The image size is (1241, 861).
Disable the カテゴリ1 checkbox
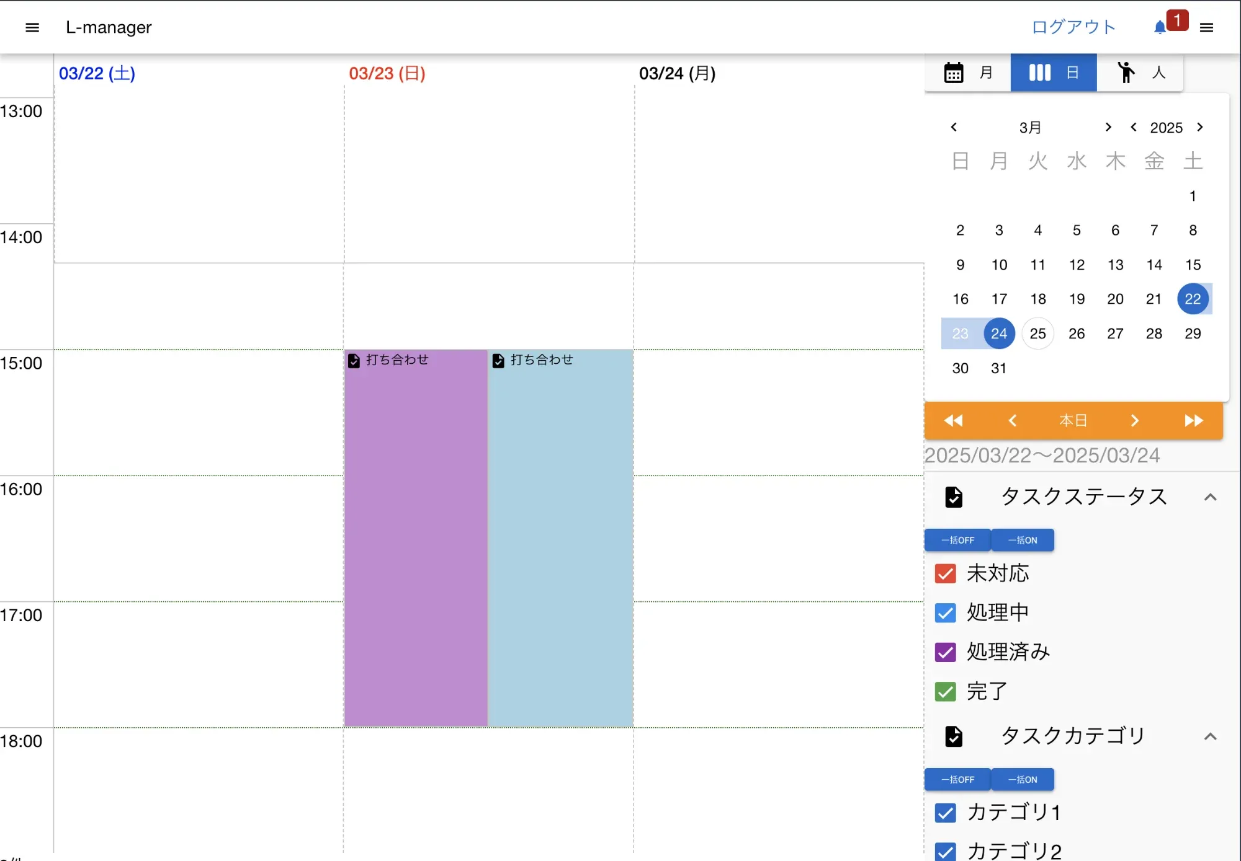945,812
